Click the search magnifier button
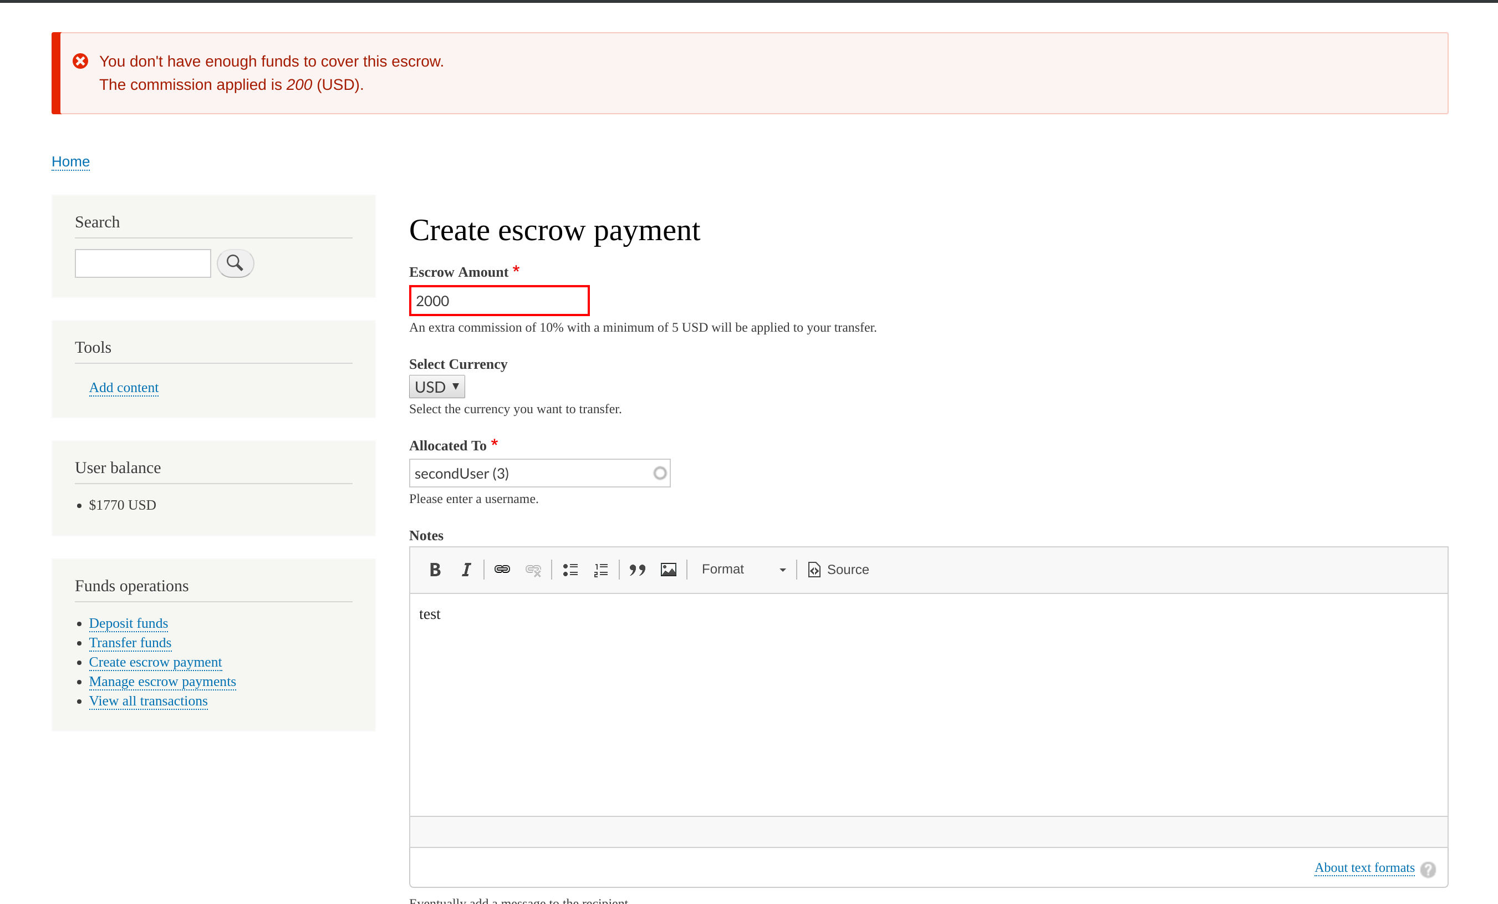This screenshot has height=904, width=1498. coord(235,263)
